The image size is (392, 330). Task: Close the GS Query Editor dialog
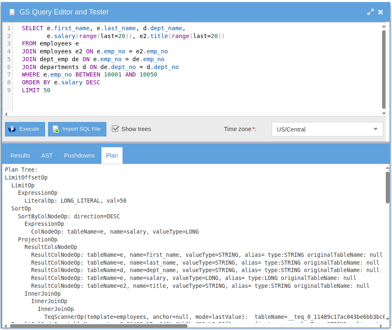[380, 12]
